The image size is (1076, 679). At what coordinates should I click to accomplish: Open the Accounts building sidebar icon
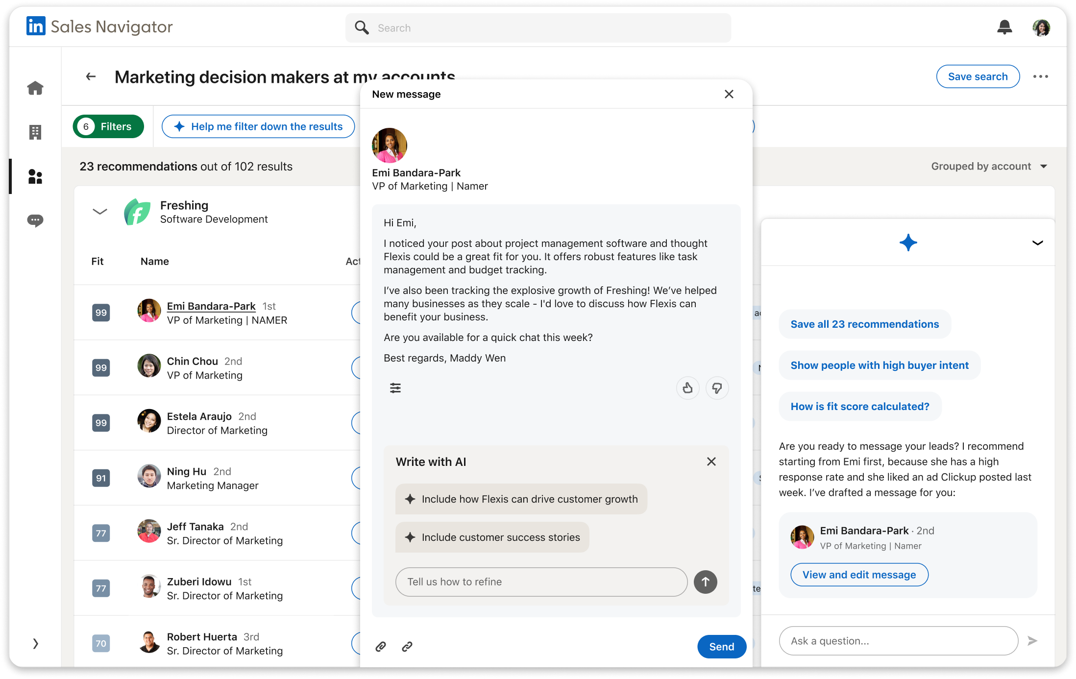[x=35, y=132]
